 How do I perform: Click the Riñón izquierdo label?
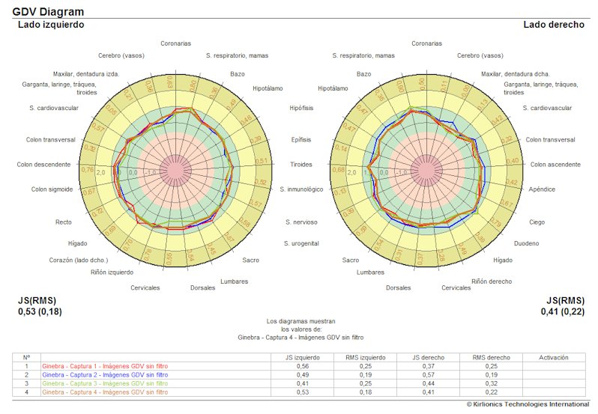click(112, 272)
